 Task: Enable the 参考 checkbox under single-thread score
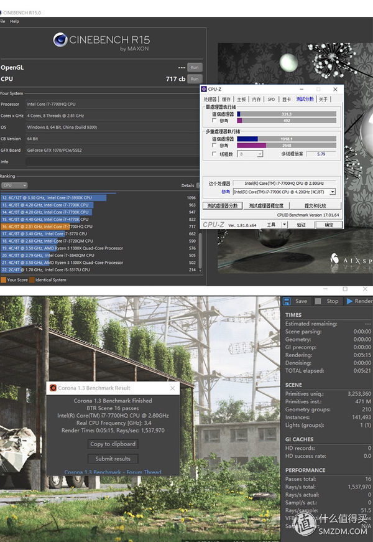click(x=214, y=121)
